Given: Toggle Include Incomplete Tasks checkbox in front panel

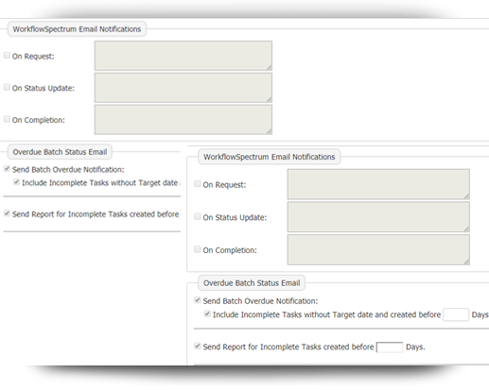Looking at the screenshot, I should (207, 314).
